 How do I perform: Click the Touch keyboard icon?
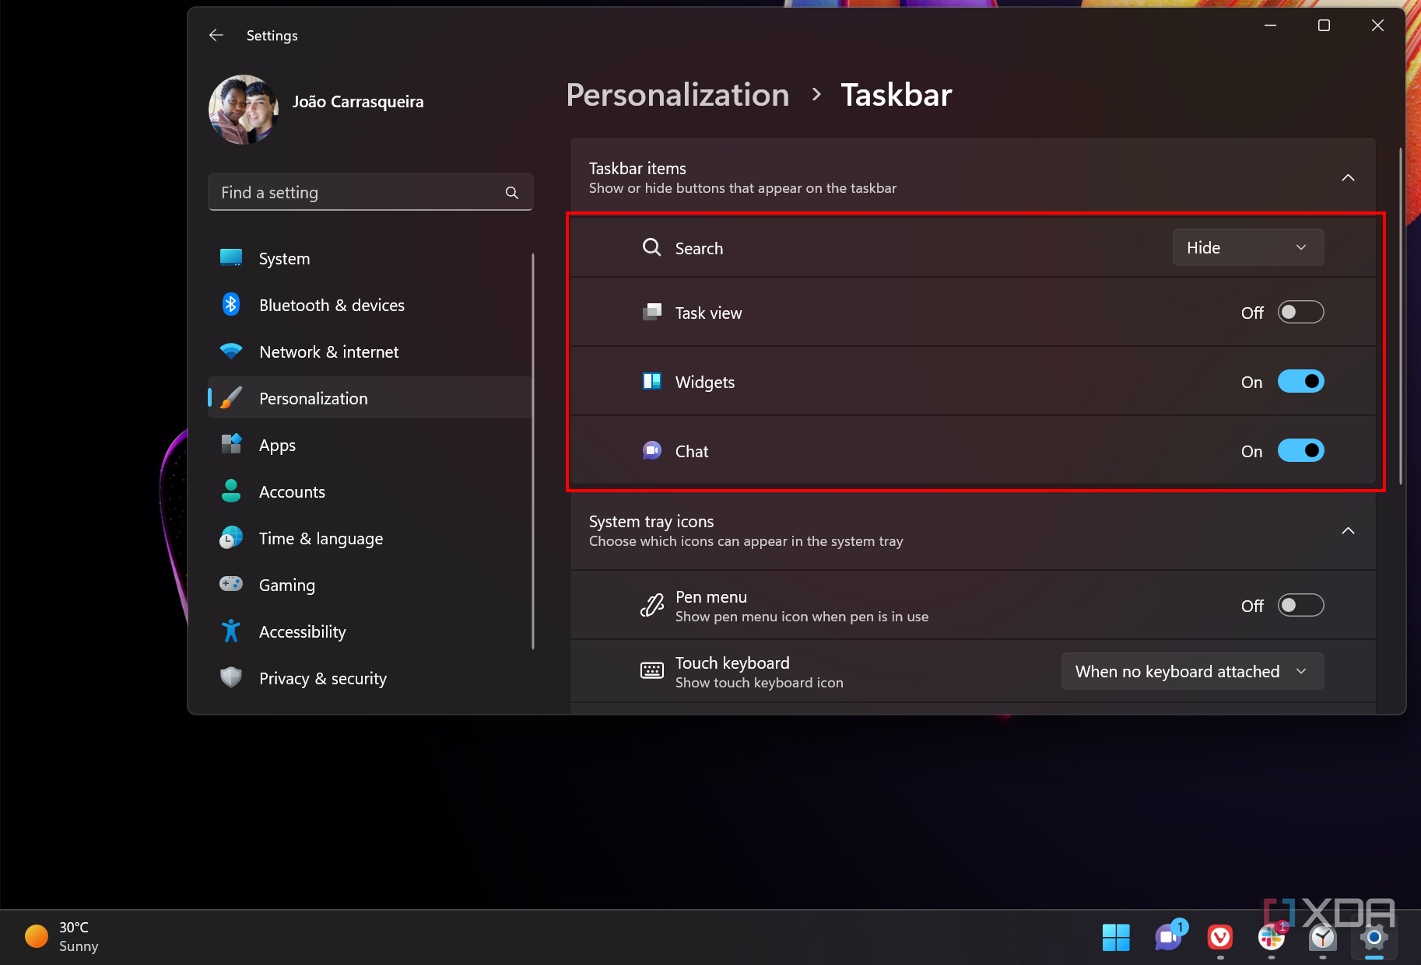[x=651, y=670]
